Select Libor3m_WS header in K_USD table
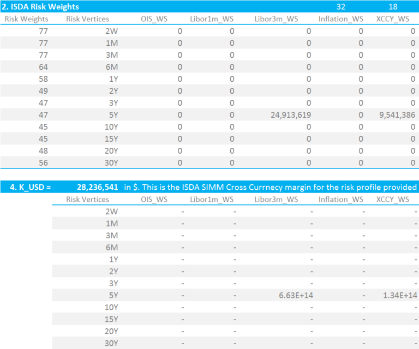 [x=276, y=200]
